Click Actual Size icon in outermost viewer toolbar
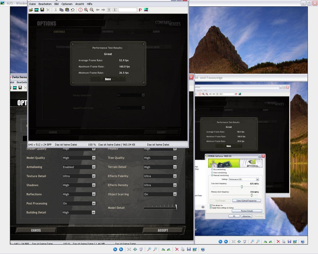The height and width of the screenshot is (254, 318). (135, 249)
